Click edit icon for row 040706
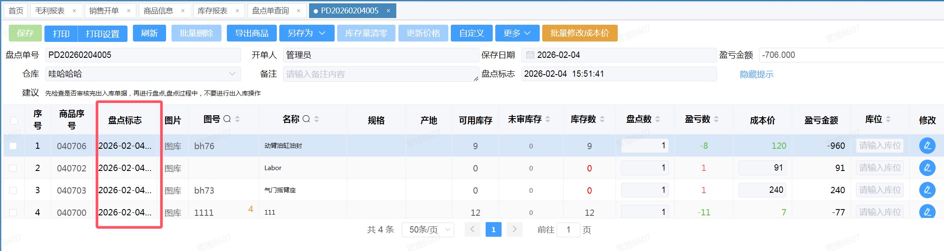The image size is (944, 251). tap(927, 146)
